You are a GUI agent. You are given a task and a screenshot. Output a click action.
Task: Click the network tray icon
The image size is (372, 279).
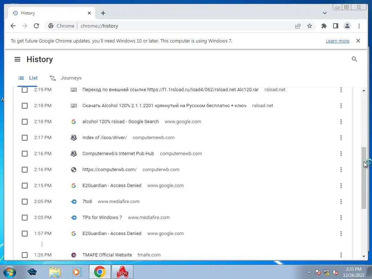tap(327, 272)
